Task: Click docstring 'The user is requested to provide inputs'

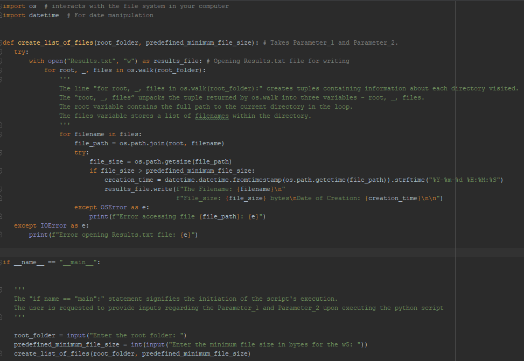Action: (228, 308)
